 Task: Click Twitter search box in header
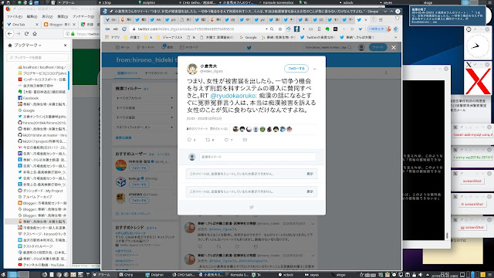pyautogui.click(x=328, y=47)
